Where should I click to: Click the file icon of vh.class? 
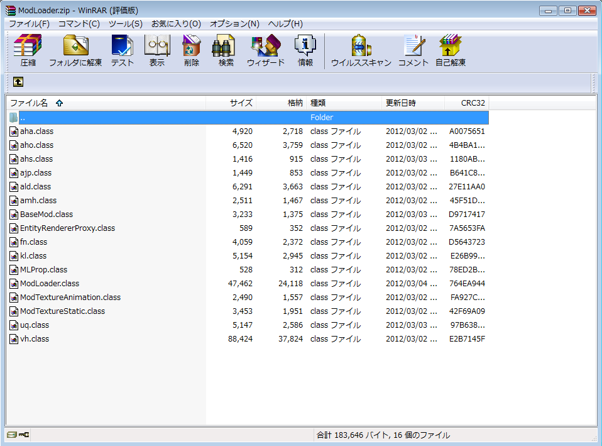14,339
